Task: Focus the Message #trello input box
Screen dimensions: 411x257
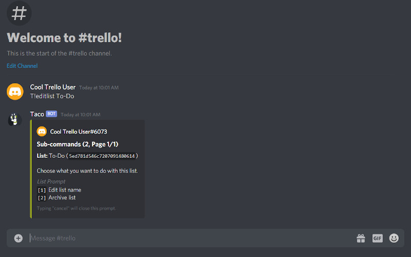Action: click(x=191, y=238)
